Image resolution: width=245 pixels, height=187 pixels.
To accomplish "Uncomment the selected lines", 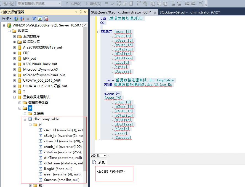I will [x=179, y=3].
